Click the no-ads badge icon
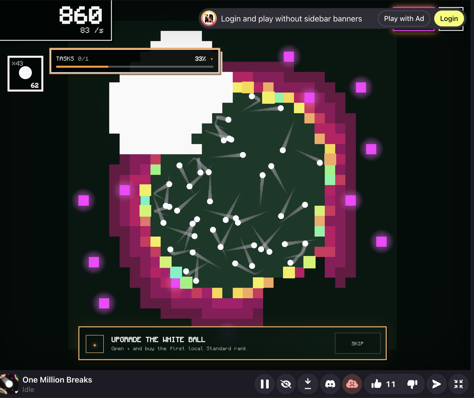The image size is (474, 398). coord(209,18)
